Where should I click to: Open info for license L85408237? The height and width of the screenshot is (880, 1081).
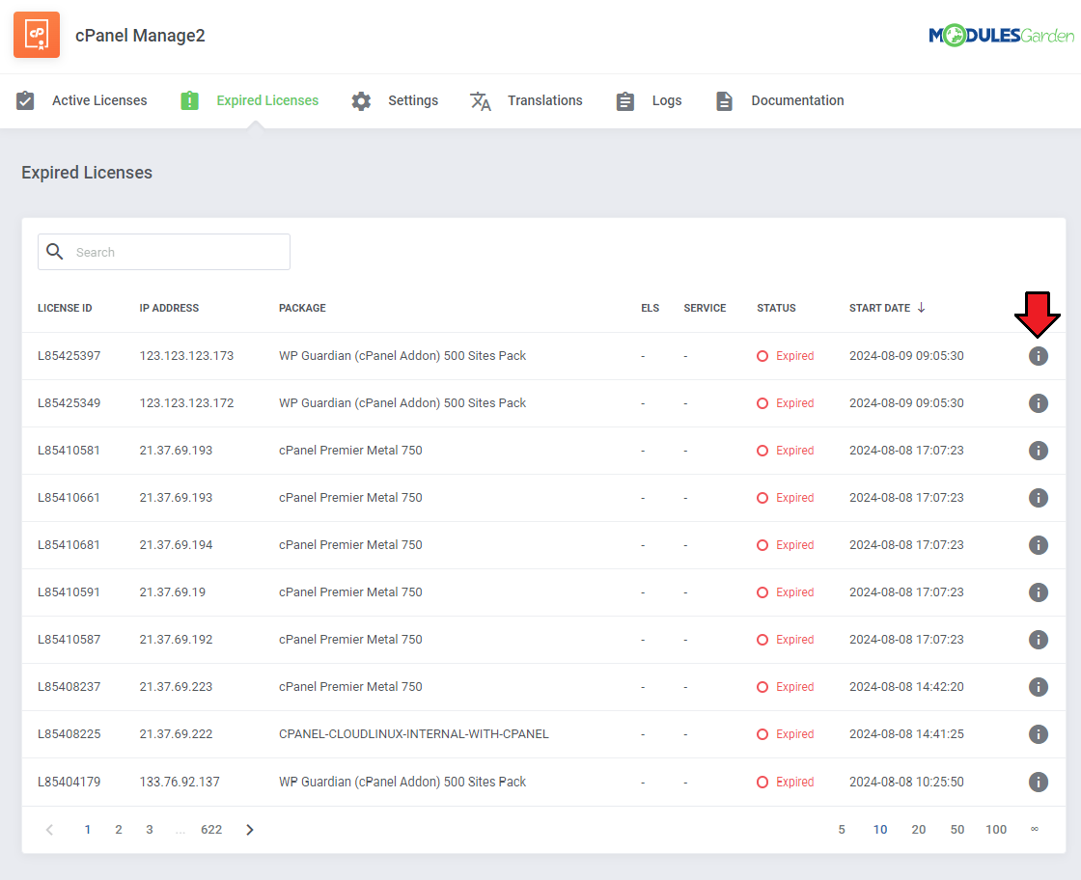click(x=1039, y=687)
